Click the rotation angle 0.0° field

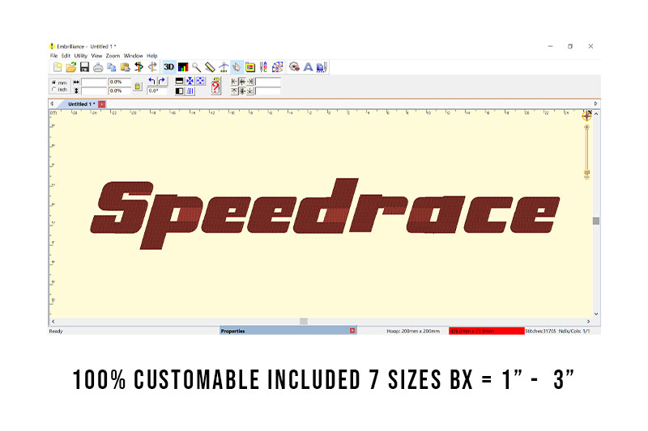pos(157,91)
